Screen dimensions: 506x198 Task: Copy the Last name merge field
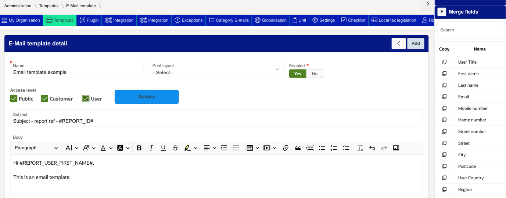point(444,85)
